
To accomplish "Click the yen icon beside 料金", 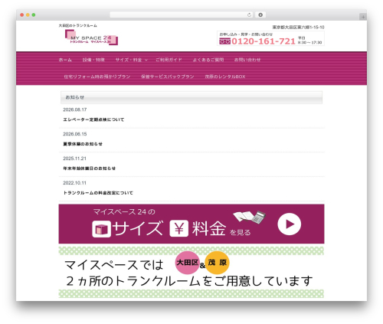I will (x=179, y=228).
